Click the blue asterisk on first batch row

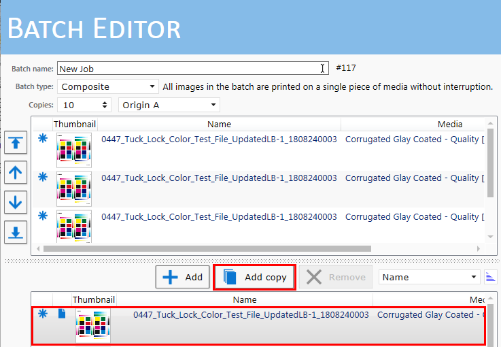pyautogui.click(x=43, y=139)
